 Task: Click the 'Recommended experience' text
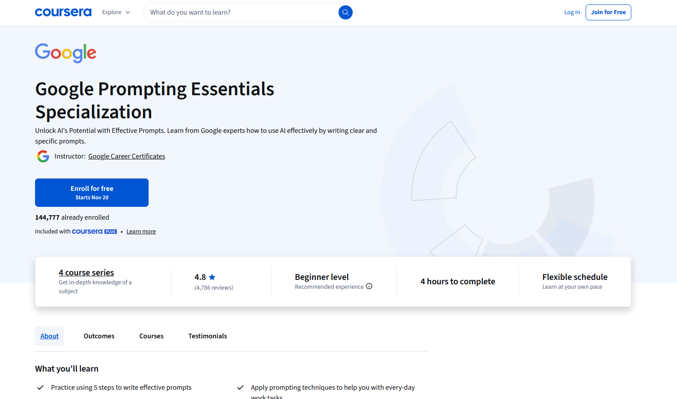point(329,287)
